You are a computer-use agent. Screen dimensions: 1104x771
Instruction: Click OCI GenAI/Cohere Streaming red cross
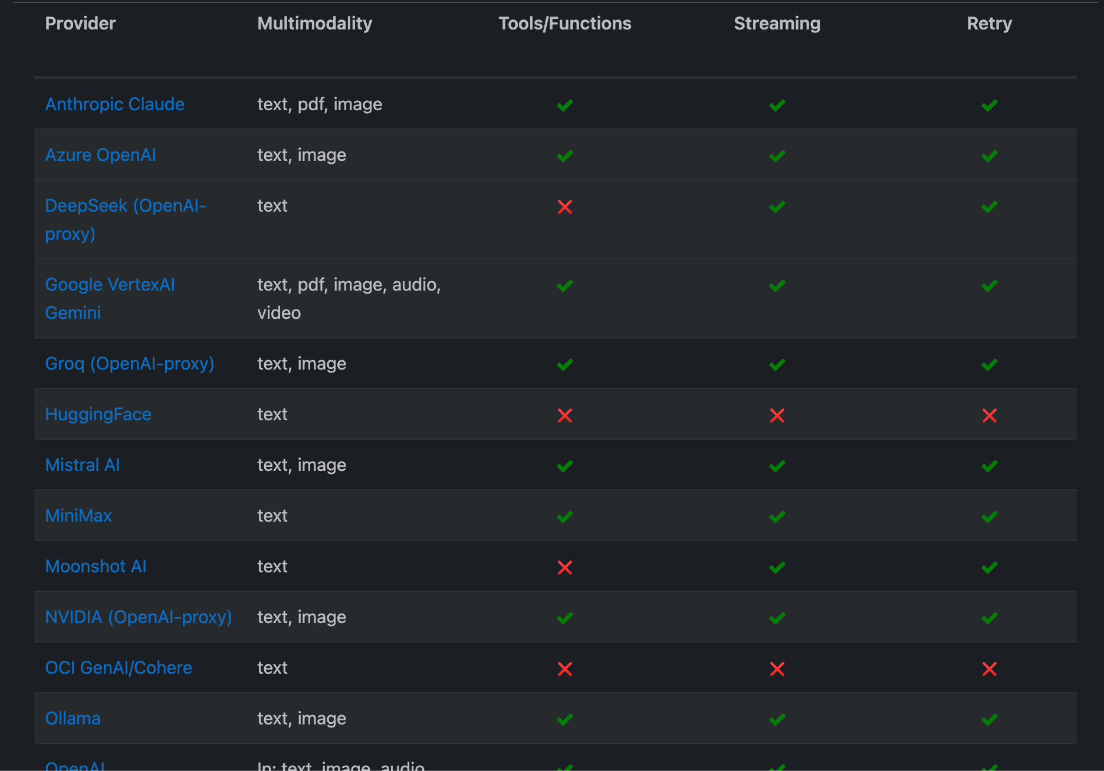click(x=777, y=669)
